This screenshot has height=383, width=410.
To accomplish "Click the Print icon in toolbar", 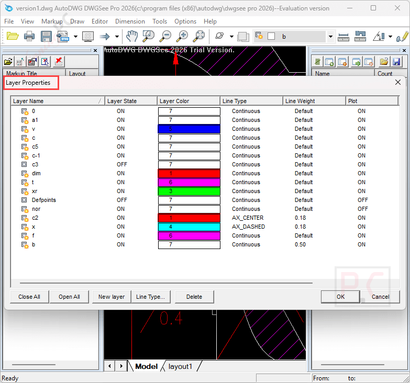I will pyautogui.click(x=29, y=36).
